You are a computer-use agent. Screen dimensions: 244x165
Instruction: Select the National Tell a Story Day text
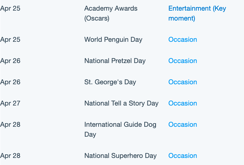point(121,103)
